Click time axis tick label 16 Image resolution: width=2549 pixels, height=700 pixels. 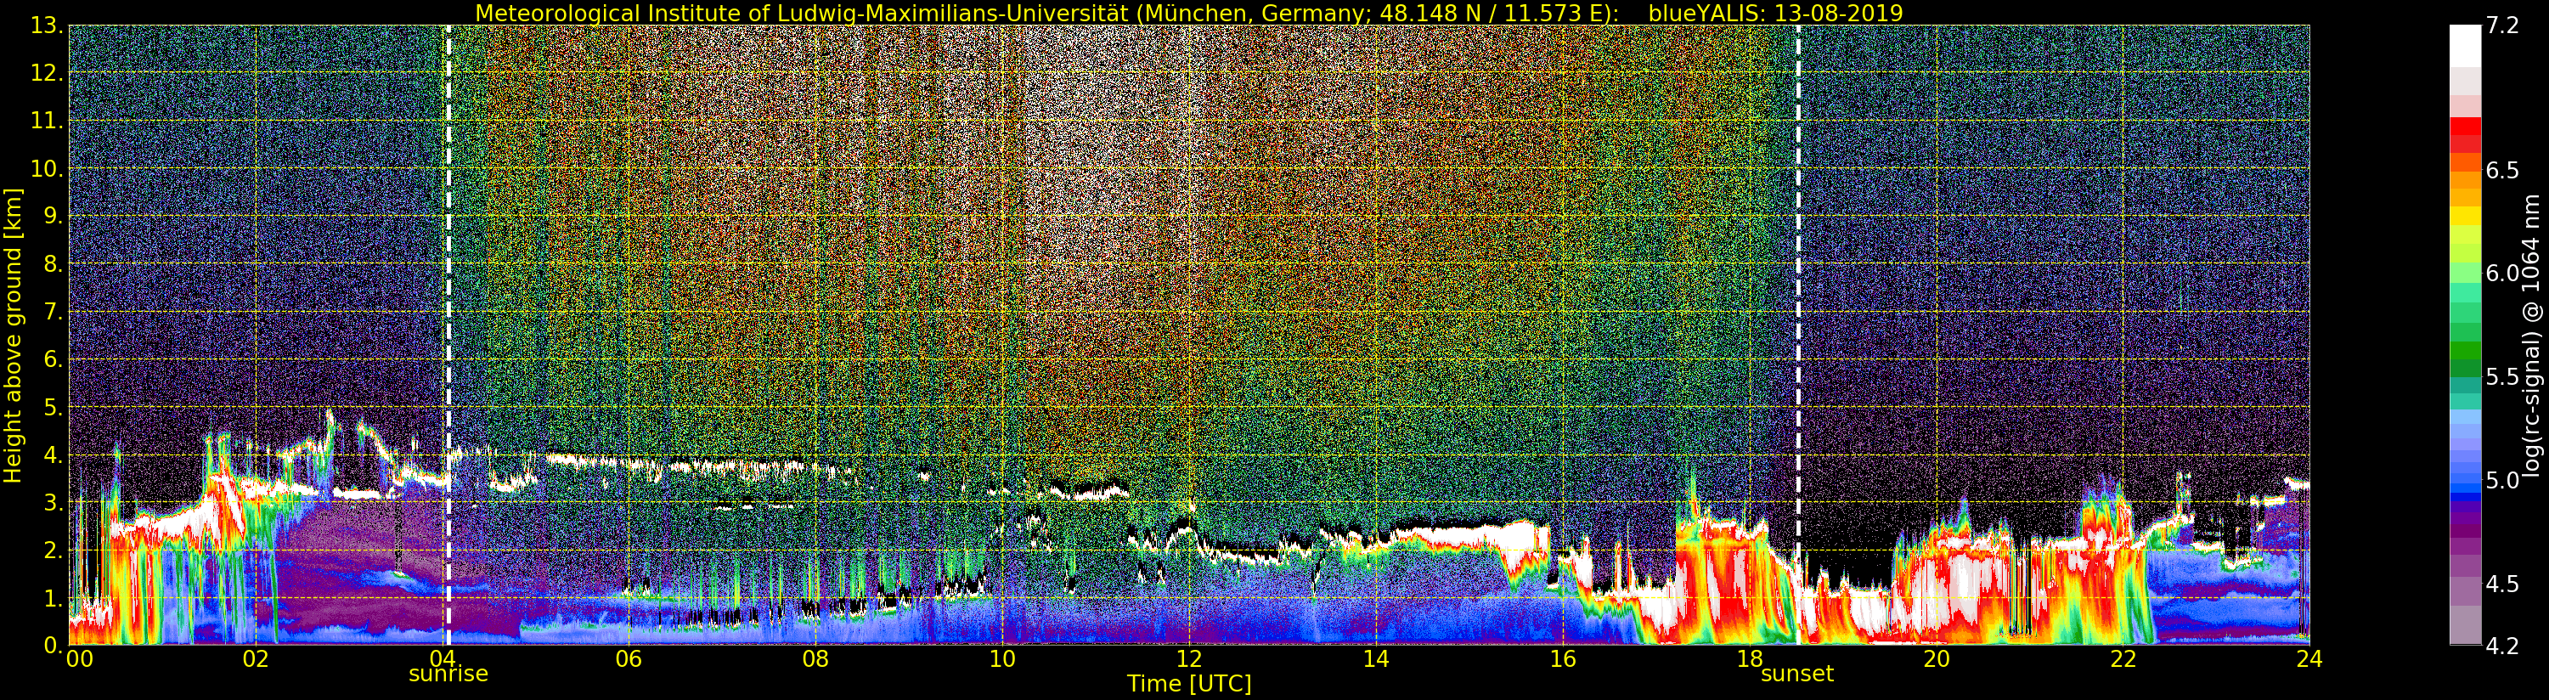tap(1563, 659)
